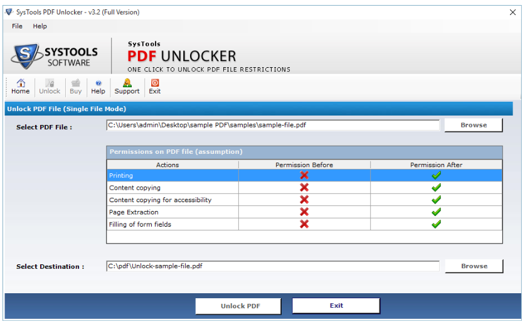Click the Unlock toolbar icon
The width and height of the screenshot is (525, 324).
(50, 87)
